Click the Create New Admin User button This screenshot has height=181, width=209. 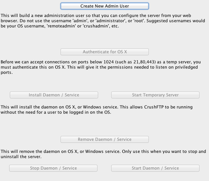[105, 6]
